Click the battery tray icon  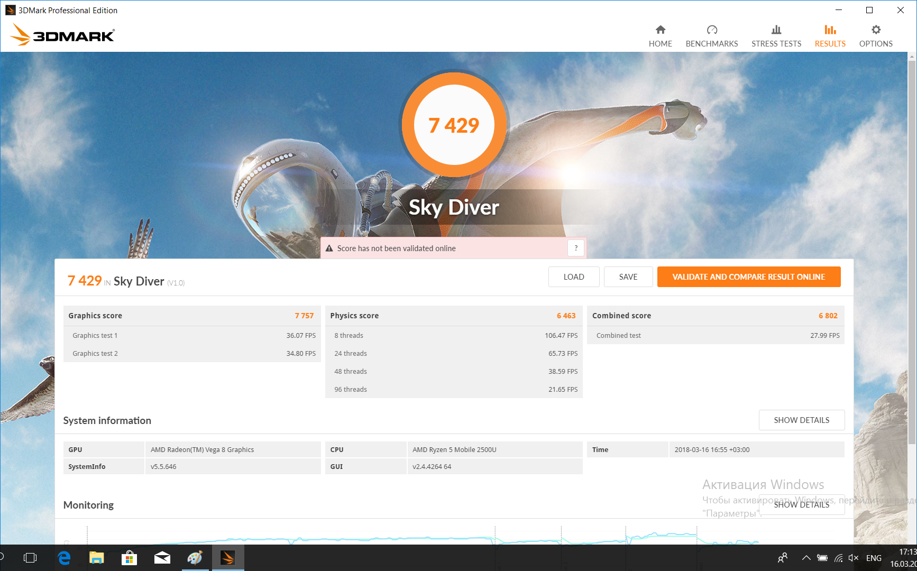click(x=822, y=558)
